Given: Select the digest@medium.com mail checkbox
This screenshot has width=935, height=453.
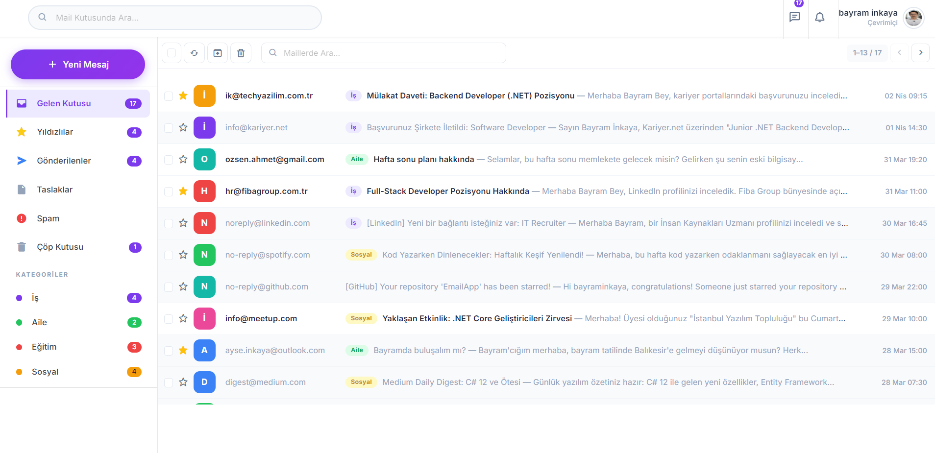Looking at the screenshot, I should (x=169, y=382).
